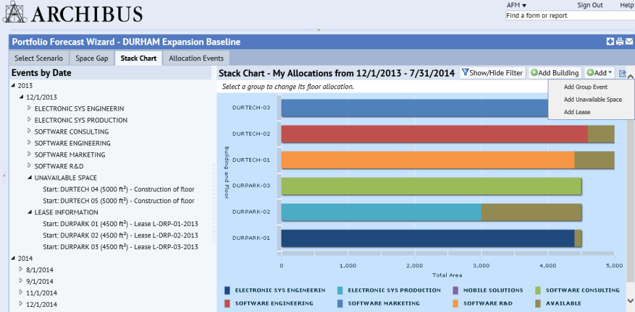The width and height of the screenshot is (635, 312).
Task: Click the navy DURPARK-01 Electronic Sys Engineerin bar
Action: 428,238
